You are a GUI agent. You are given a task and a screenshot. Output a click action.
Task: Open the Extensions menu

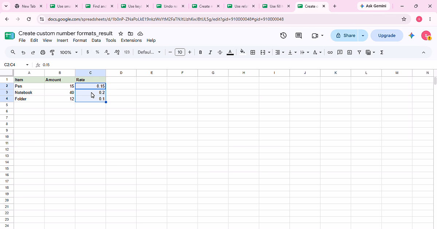(x=131, y=40)
